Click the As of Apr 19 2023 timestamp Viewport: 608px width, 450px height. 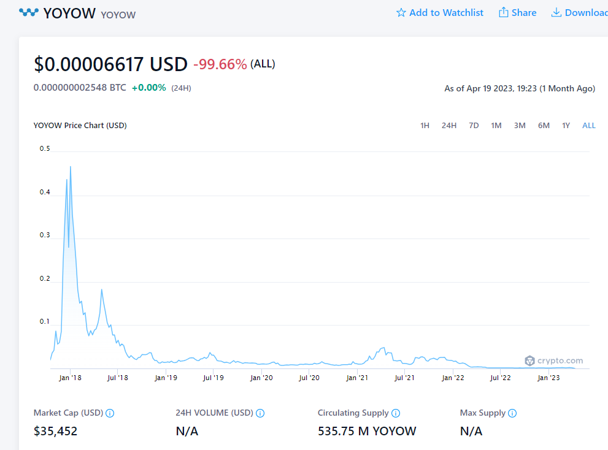pyautogui.click(x=520, y=88)
